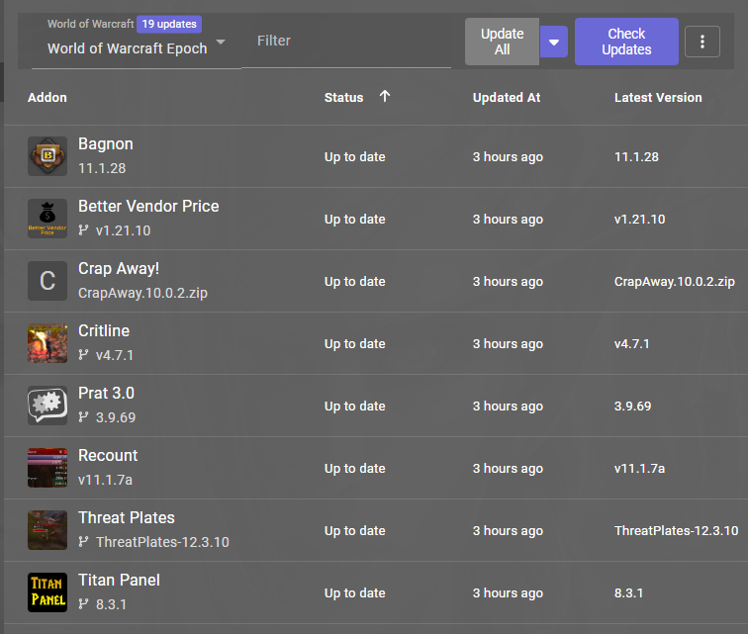Select the Threat Plates addon name

point(127,517)
